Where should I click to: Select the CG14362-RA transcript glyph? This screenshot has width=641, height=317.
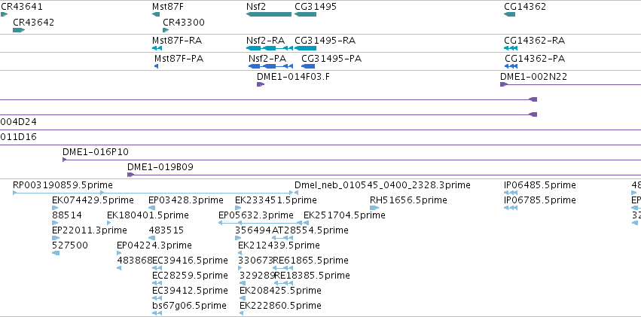coord(511,48)
